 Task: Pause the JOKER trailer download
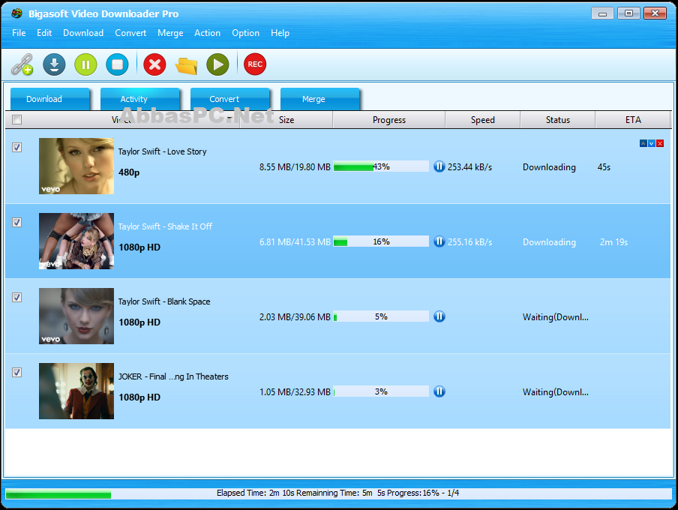[439, 391]
